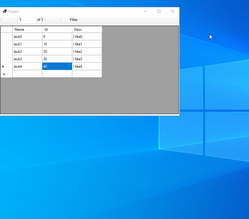The height and width of the screenshot is (219, 249).
Task: Select the Jack2 cell
Action: click(x=27, y=51)
